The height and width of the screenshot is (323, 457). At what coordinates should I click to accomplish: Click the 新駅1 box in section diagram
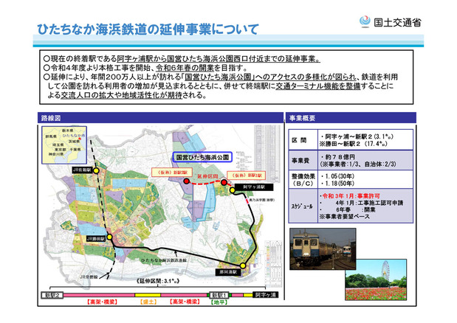click(219, 295)
